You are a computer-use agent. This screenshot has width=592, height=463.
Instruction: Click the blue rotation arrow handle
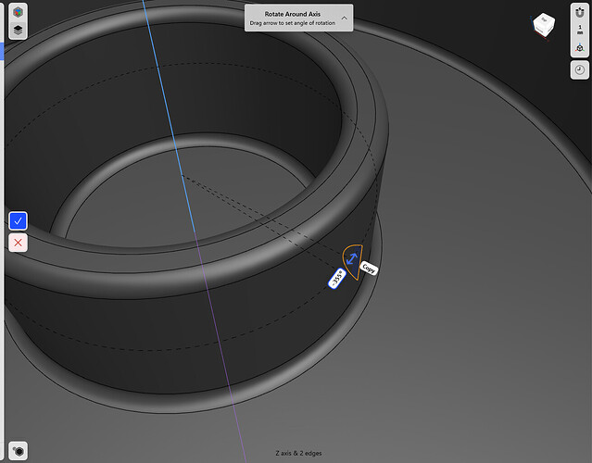click(352, 259)
